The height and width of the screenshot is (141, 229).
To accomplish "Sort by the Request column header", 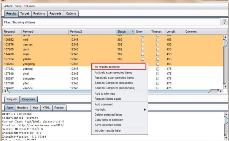I will click(x=12, y=32).
